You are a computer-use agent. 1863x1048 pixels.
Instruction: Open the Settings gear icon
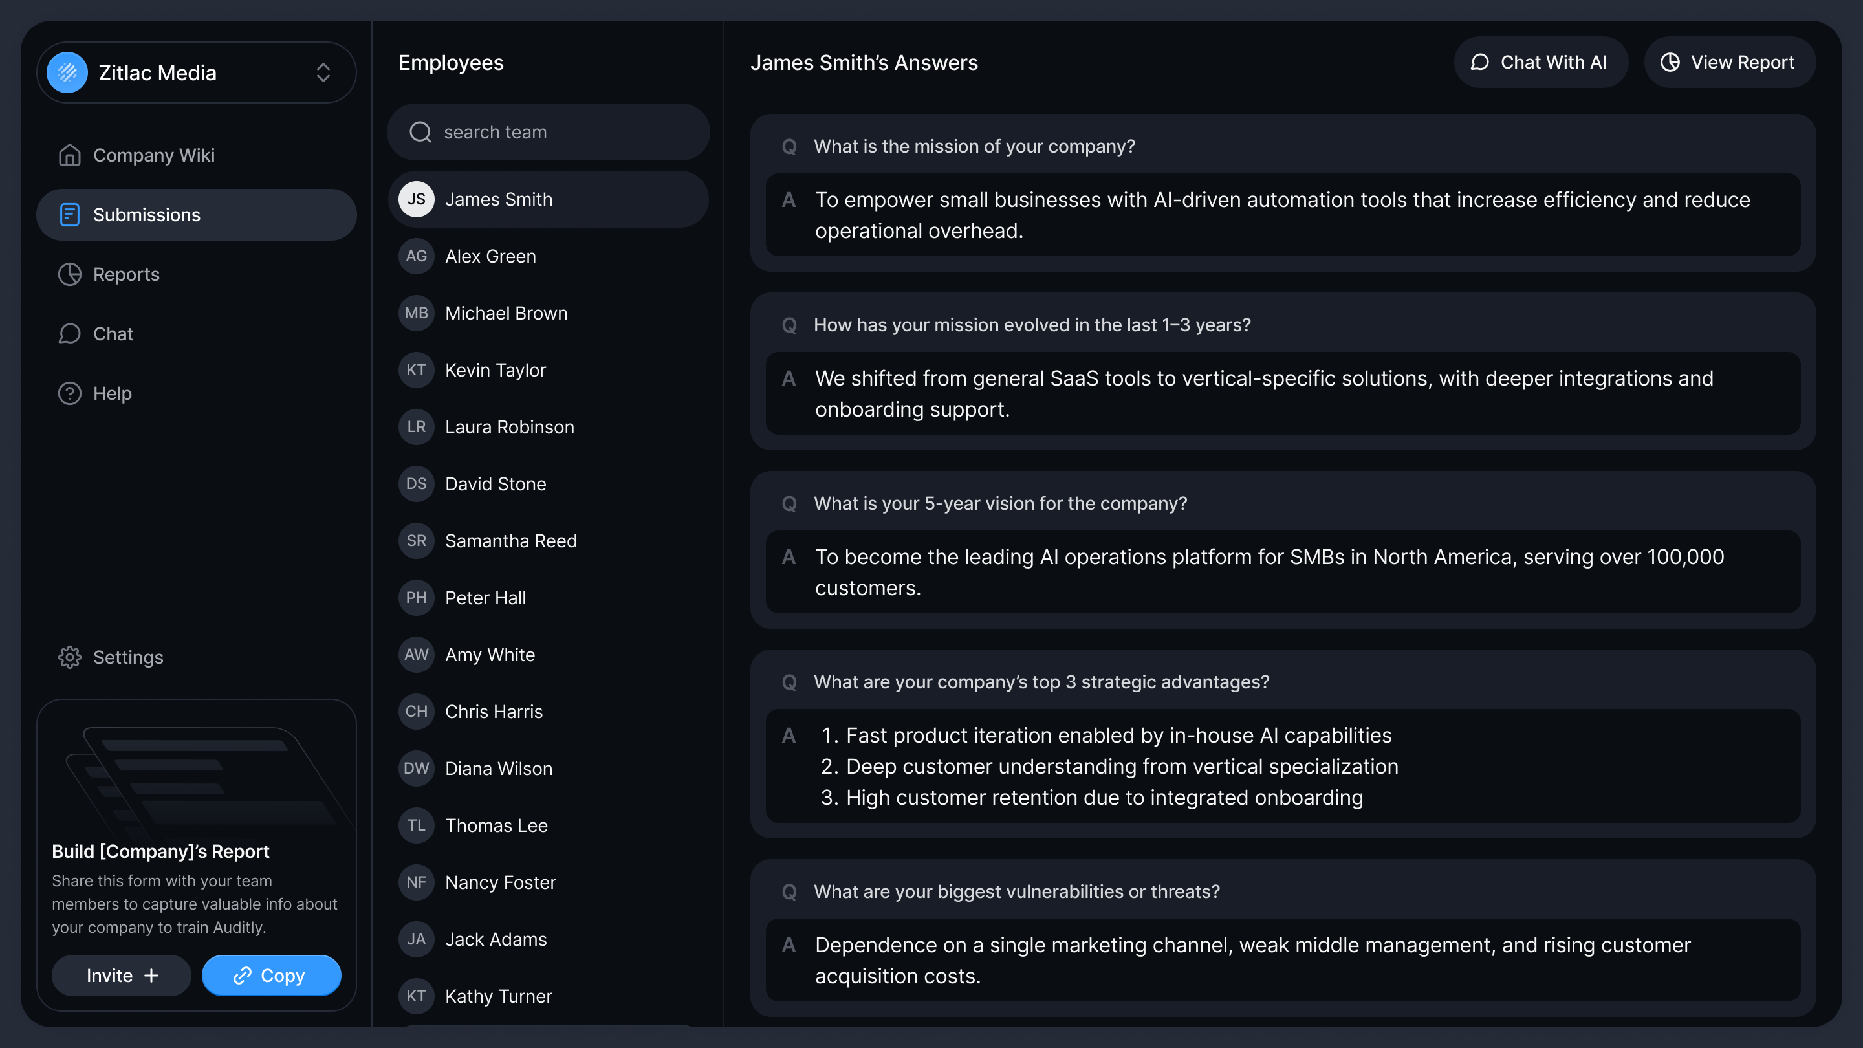69,657
